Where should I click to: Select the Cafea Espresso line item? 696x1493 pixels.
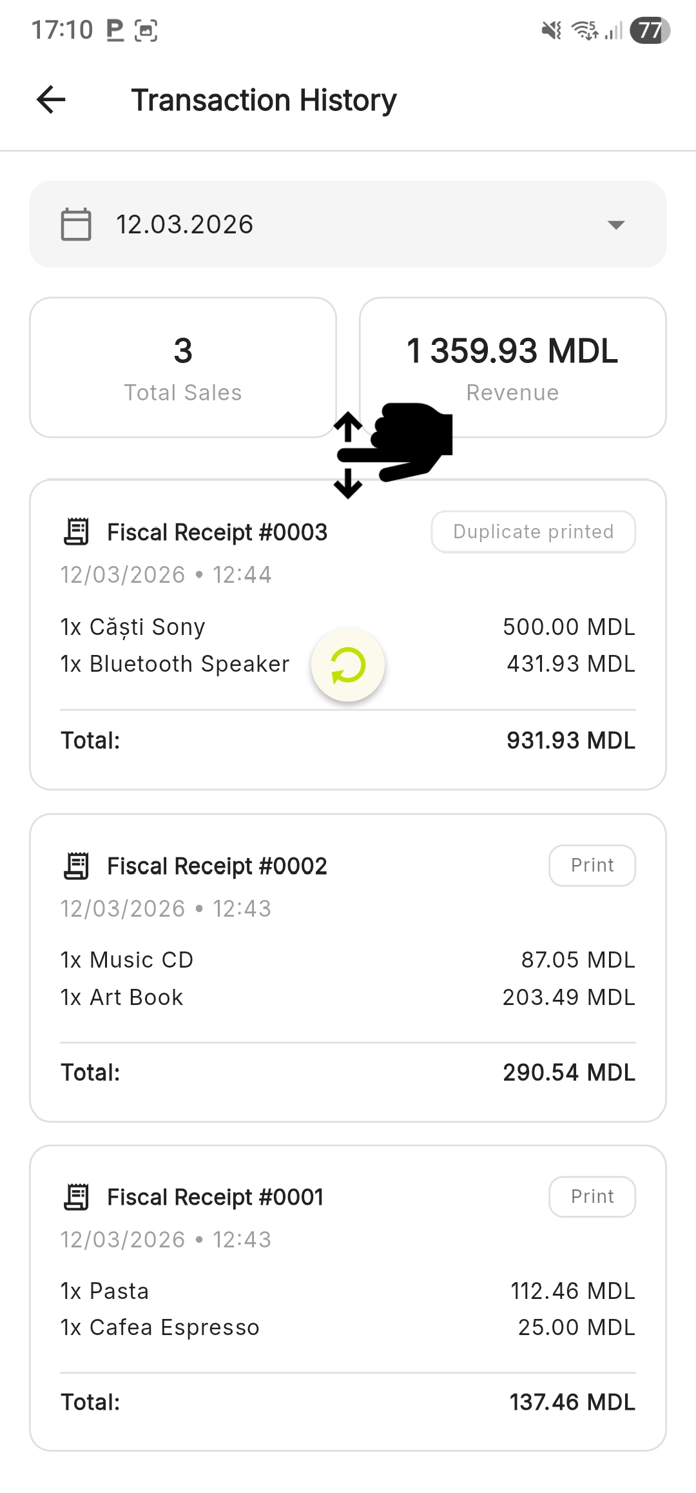160,1327
